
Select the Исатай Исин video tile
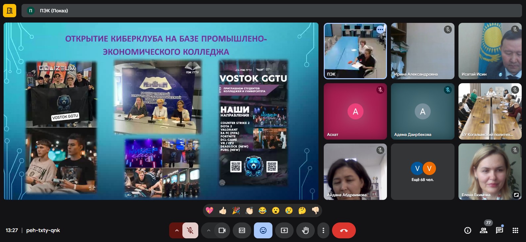click(490, 51)
